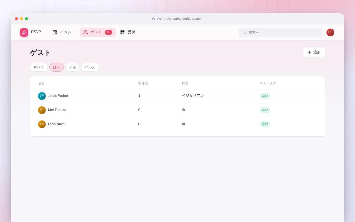This screenshot has height=222, width=355.
Task: Click the calendar icon beside イベント
Action: click(55, 32)
